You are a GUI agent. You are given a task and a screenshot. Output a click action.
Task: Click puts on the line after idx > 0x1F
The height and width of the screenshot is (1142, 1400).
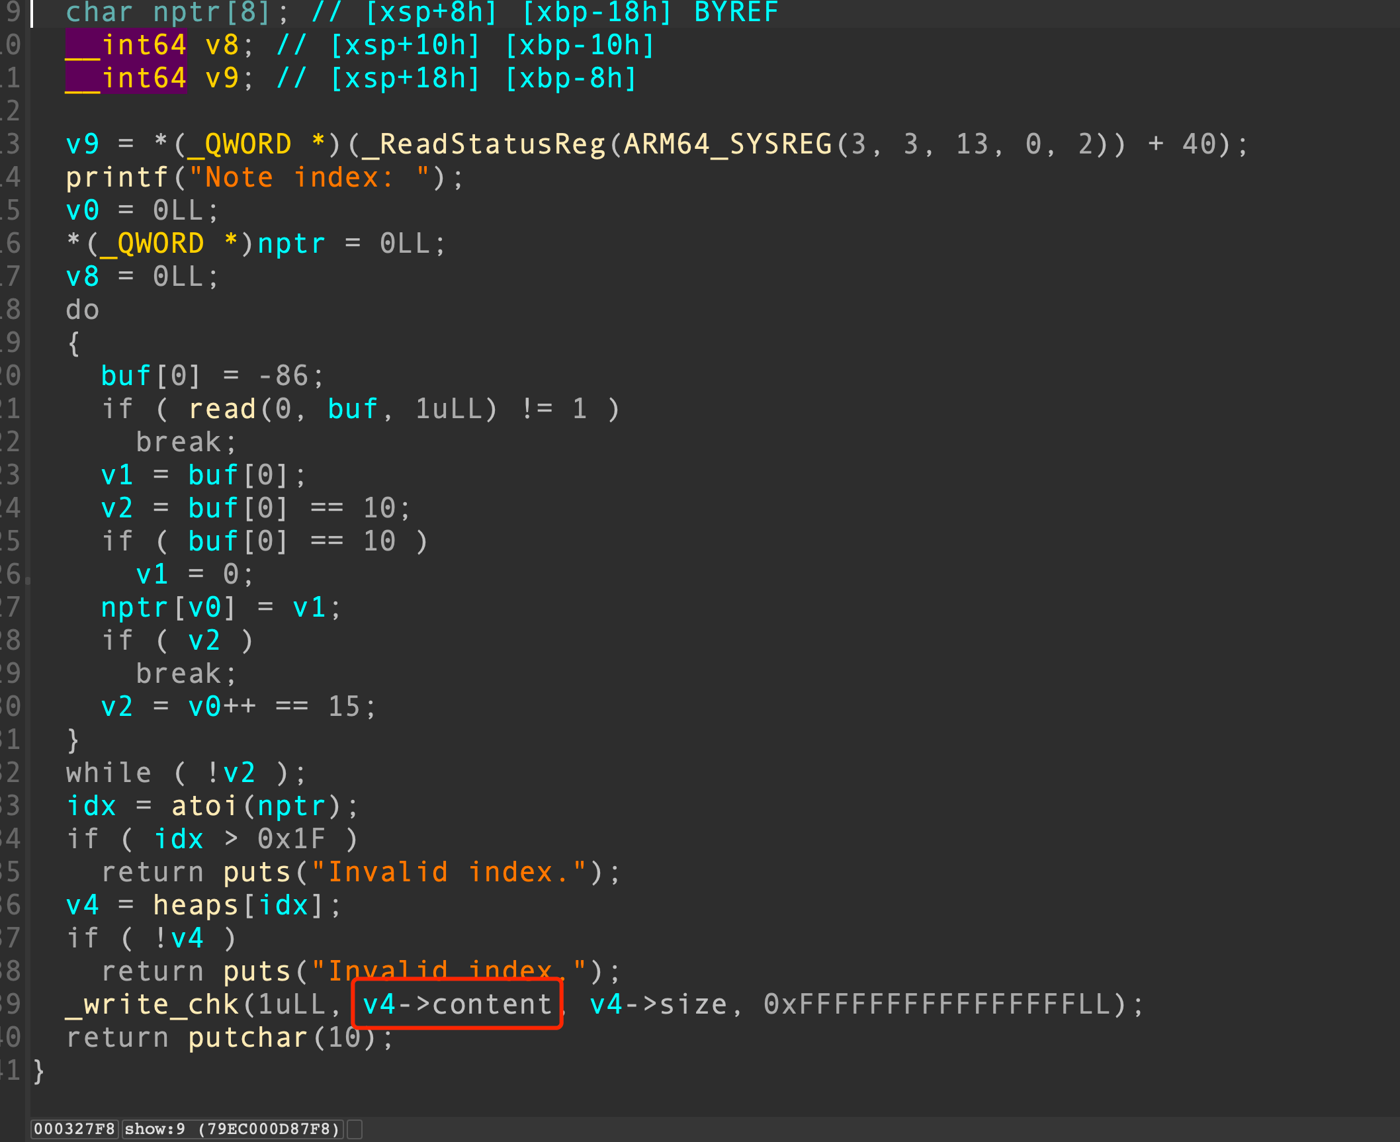[x=257, y=872]
